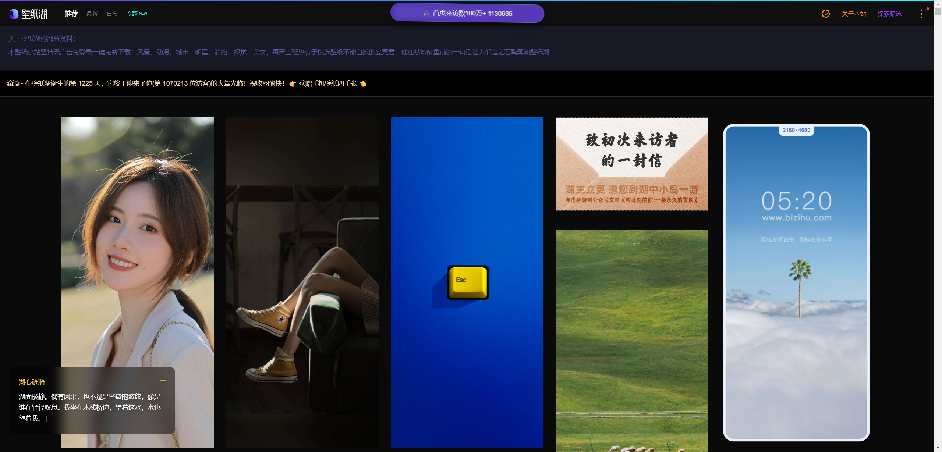This screenshot has width=942, height=452.
Task: Click 获赠手机壁纸四千张 link
Action: click(327, 84)
